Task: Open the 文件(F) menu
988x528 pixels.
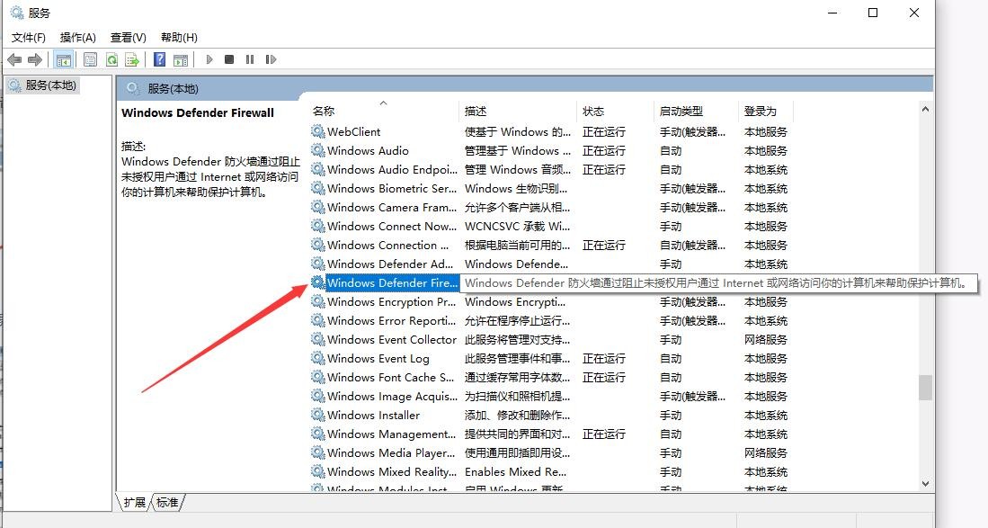Action: click(29, 38)
